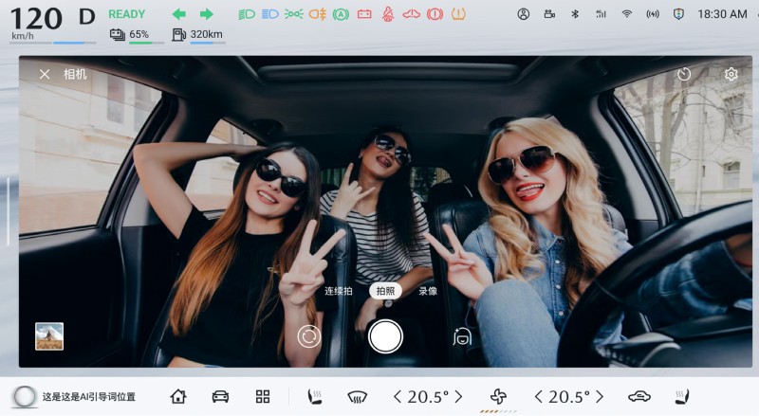Click the passenger 20.5° temperature value
Image resolution: width=759 pixels, height=416 pixels.
click(x=568, y=397)
